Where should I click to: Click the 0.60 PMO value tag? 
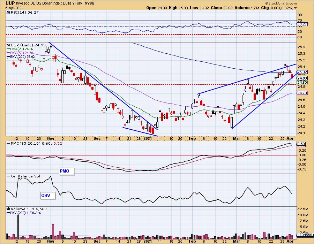pyautogui.click(x=301, y=144)
